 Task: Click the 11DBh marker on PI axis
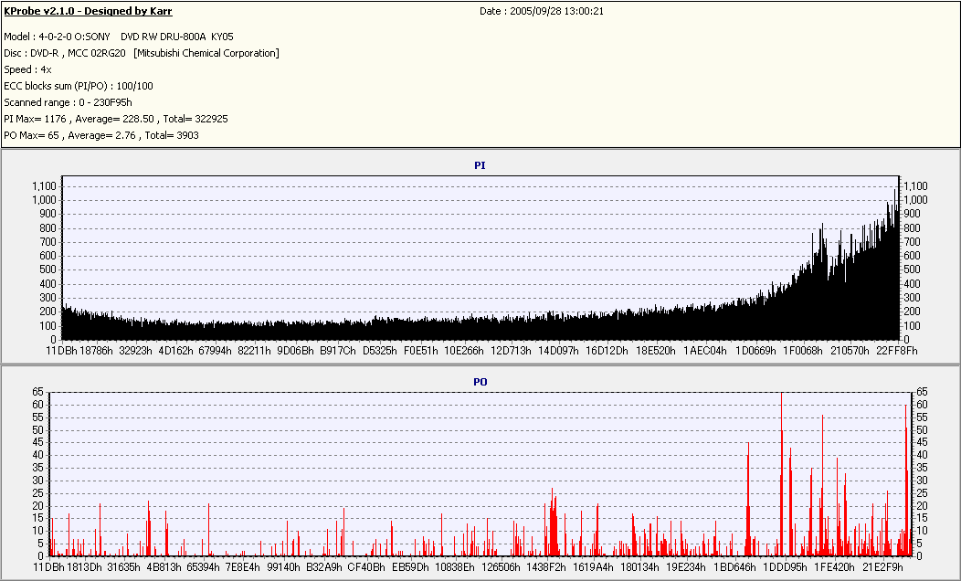tap(62, 351)
